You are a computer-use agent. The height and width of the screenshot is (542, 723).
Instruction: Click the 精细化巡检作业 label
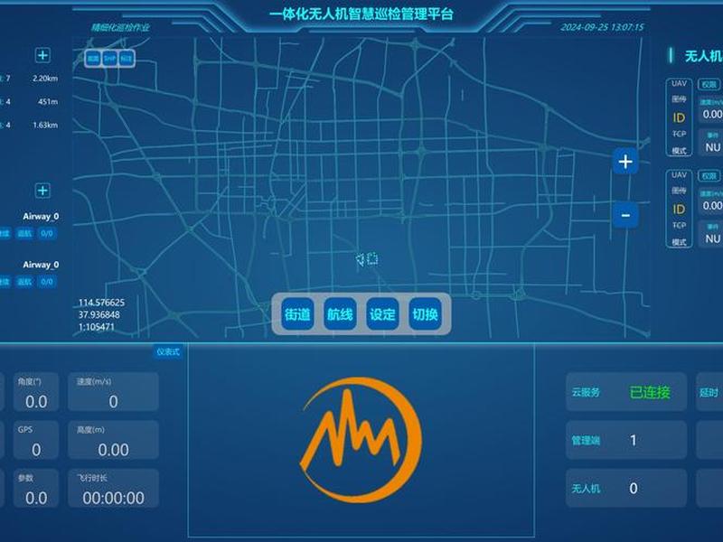120,28
